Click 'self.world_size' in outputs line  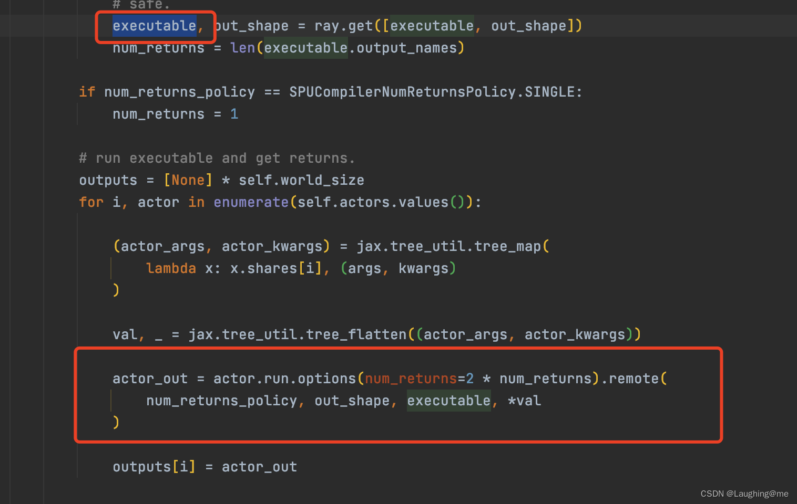[x=301, y=180]
